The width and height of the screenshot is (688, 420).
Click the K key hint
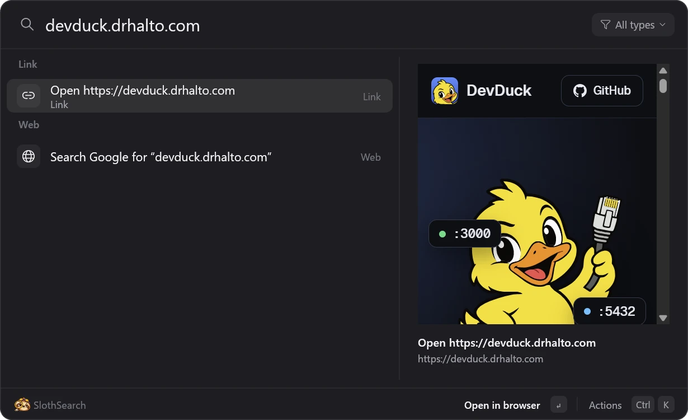click(x=666, y=405)
